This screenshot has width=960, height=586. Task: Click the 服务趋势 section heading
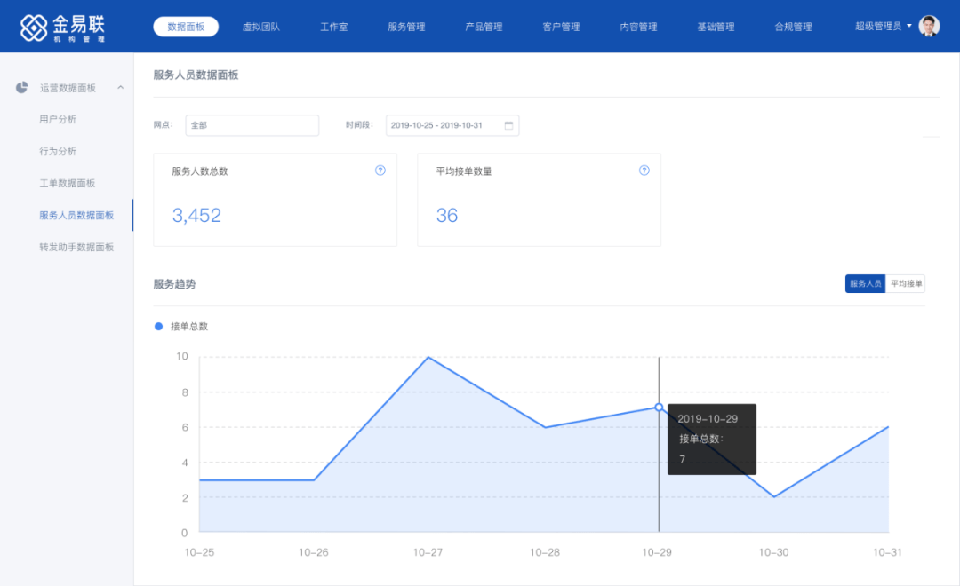click(x=174, y=284)
